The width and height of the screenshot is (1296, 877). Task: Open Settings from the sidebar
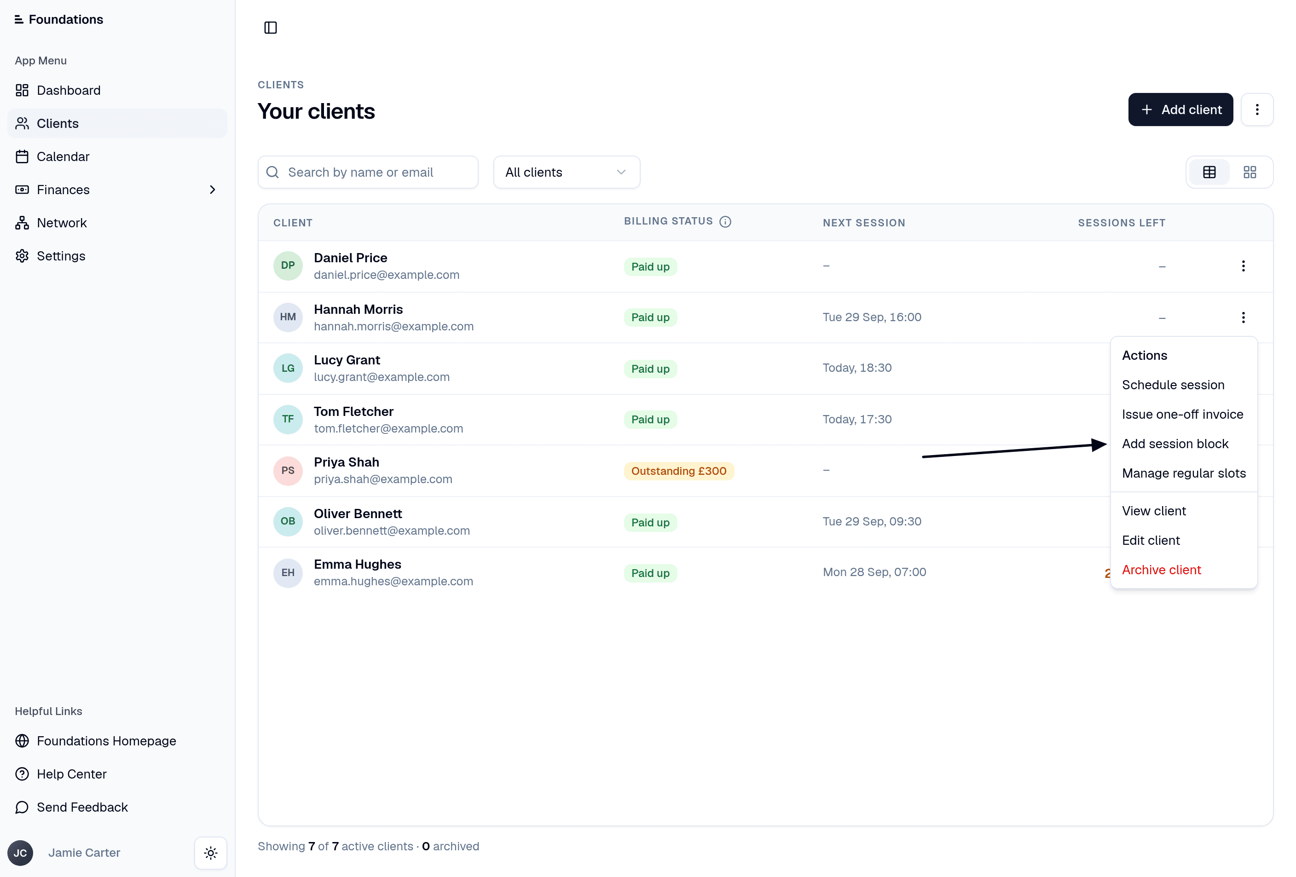point(117,256)
